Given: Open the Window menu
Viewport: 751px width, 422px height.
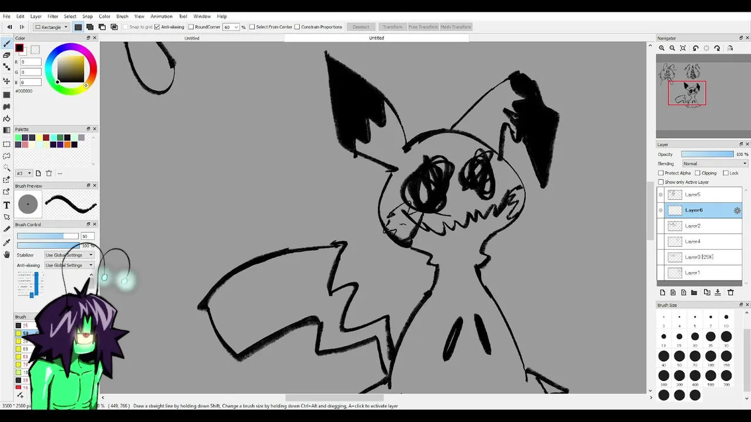Looking at the screenshot, I should (x=202, y=16).
